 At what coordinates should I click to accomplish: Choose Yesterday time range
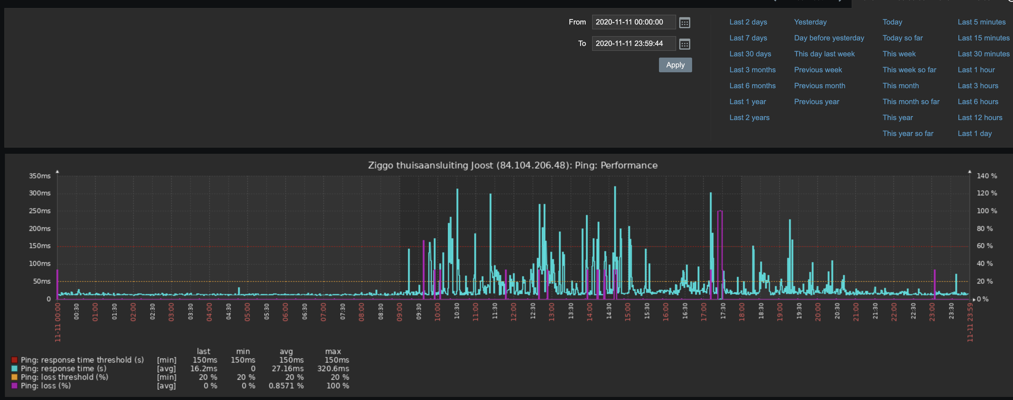pos(810,22)
